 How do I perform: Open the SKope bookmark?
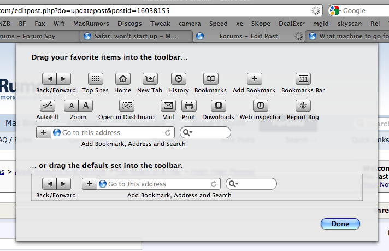pyautogui.click(x=261, y=24)
